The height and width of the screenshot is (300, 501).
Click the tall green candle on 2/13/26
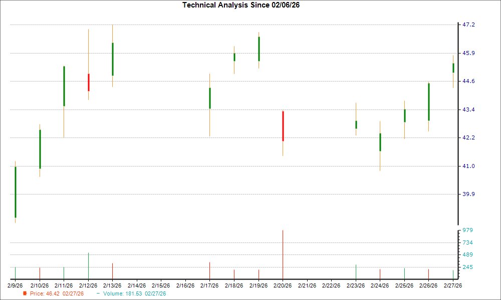click(x=113, y=57)
